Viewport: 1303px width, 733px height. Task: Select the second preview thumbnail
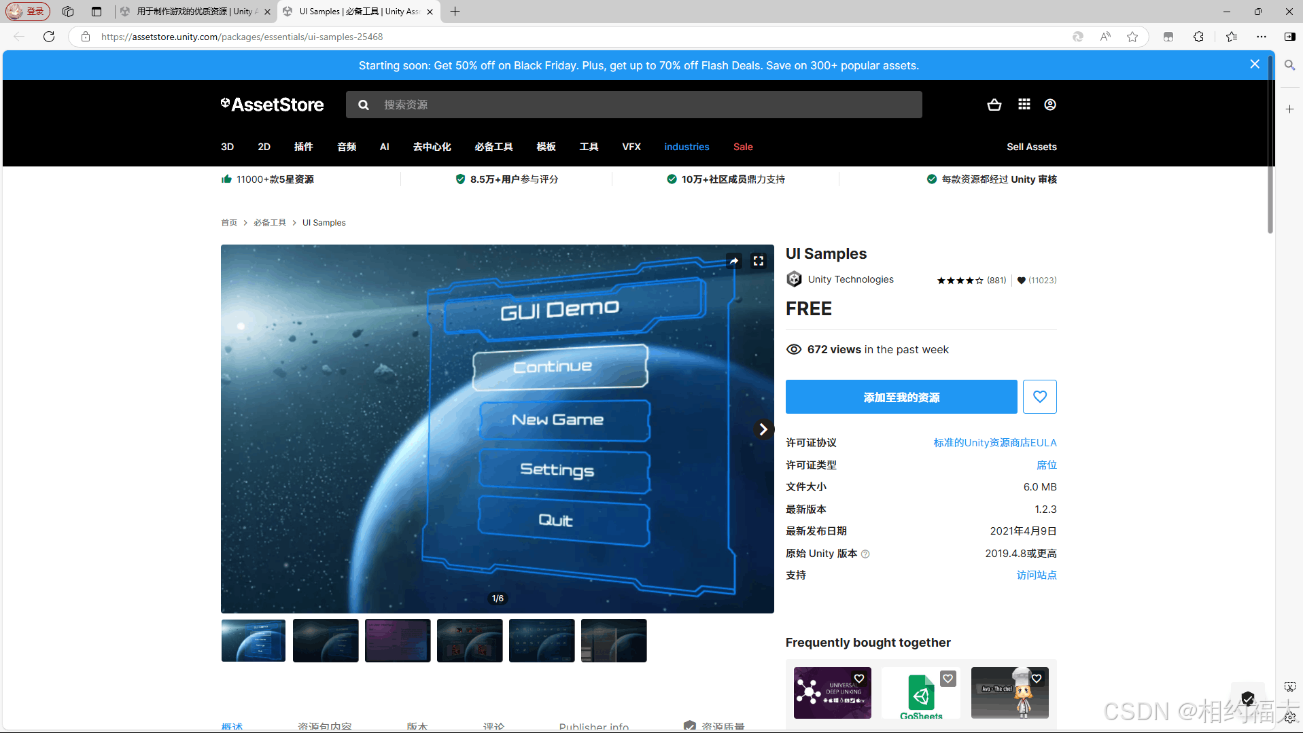pos(326,640)
